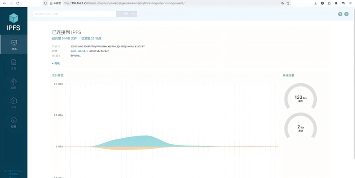
Task: Click the round teal icon beside the help icon
Action: tap(347, 14)
